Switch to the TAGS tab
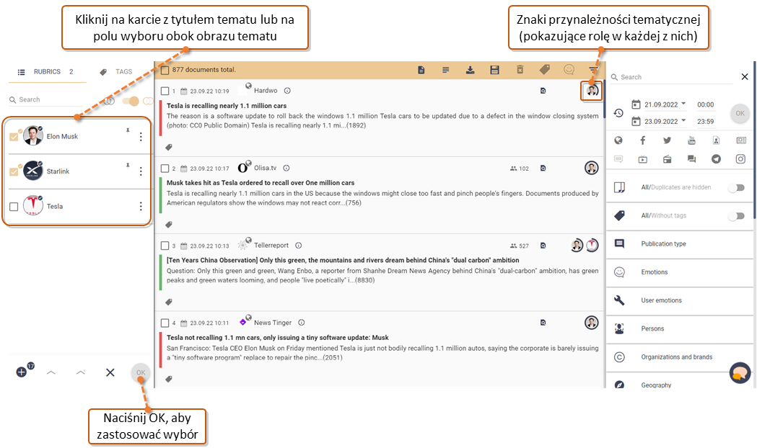Screen dimensions: 757x448 point(116,72)
